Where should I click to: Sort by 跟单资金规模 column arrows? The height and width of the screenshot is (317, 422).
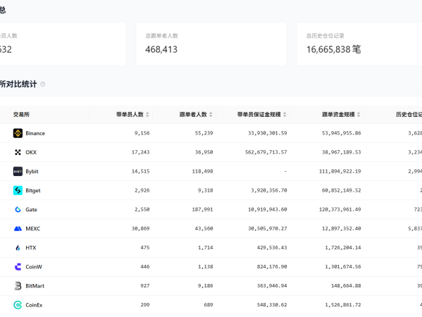pos(359,115)
